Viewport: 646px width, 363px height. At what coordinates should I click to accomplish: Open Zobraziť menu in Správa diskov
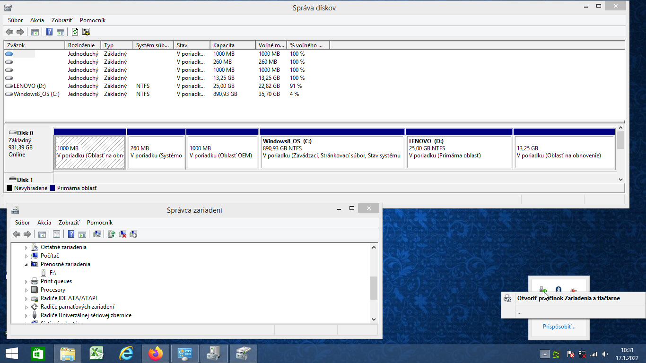[61, 20]
